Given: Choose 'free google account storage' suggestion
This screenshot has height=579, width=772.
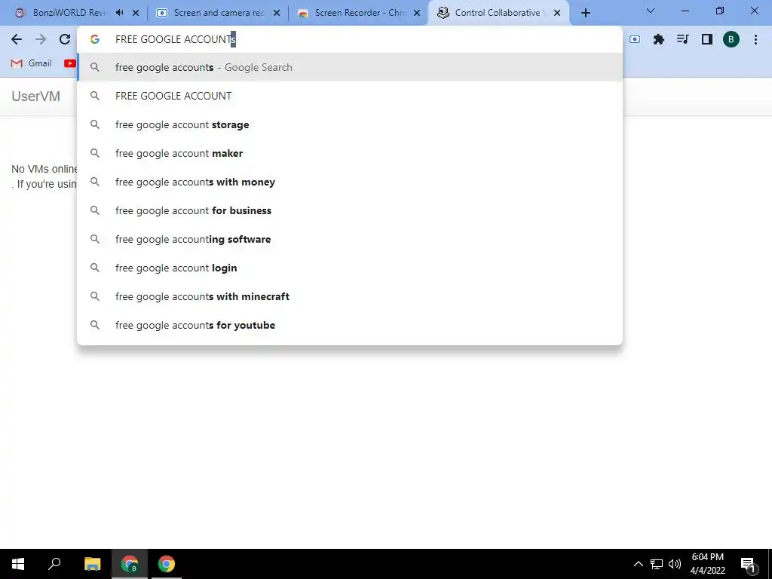Looking at the screenshot, I should 350,124.
